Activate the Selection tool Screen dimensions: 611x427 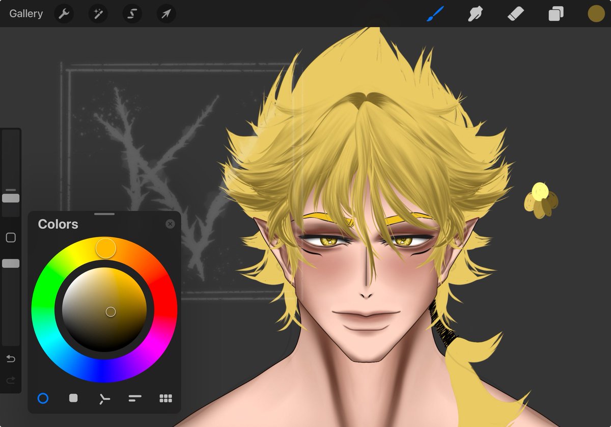pos(132,14)
